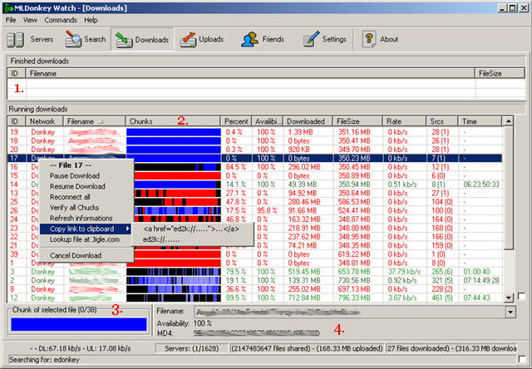Open the Commands menu
This screenshot has height=369, width=532.
point(60,19)
